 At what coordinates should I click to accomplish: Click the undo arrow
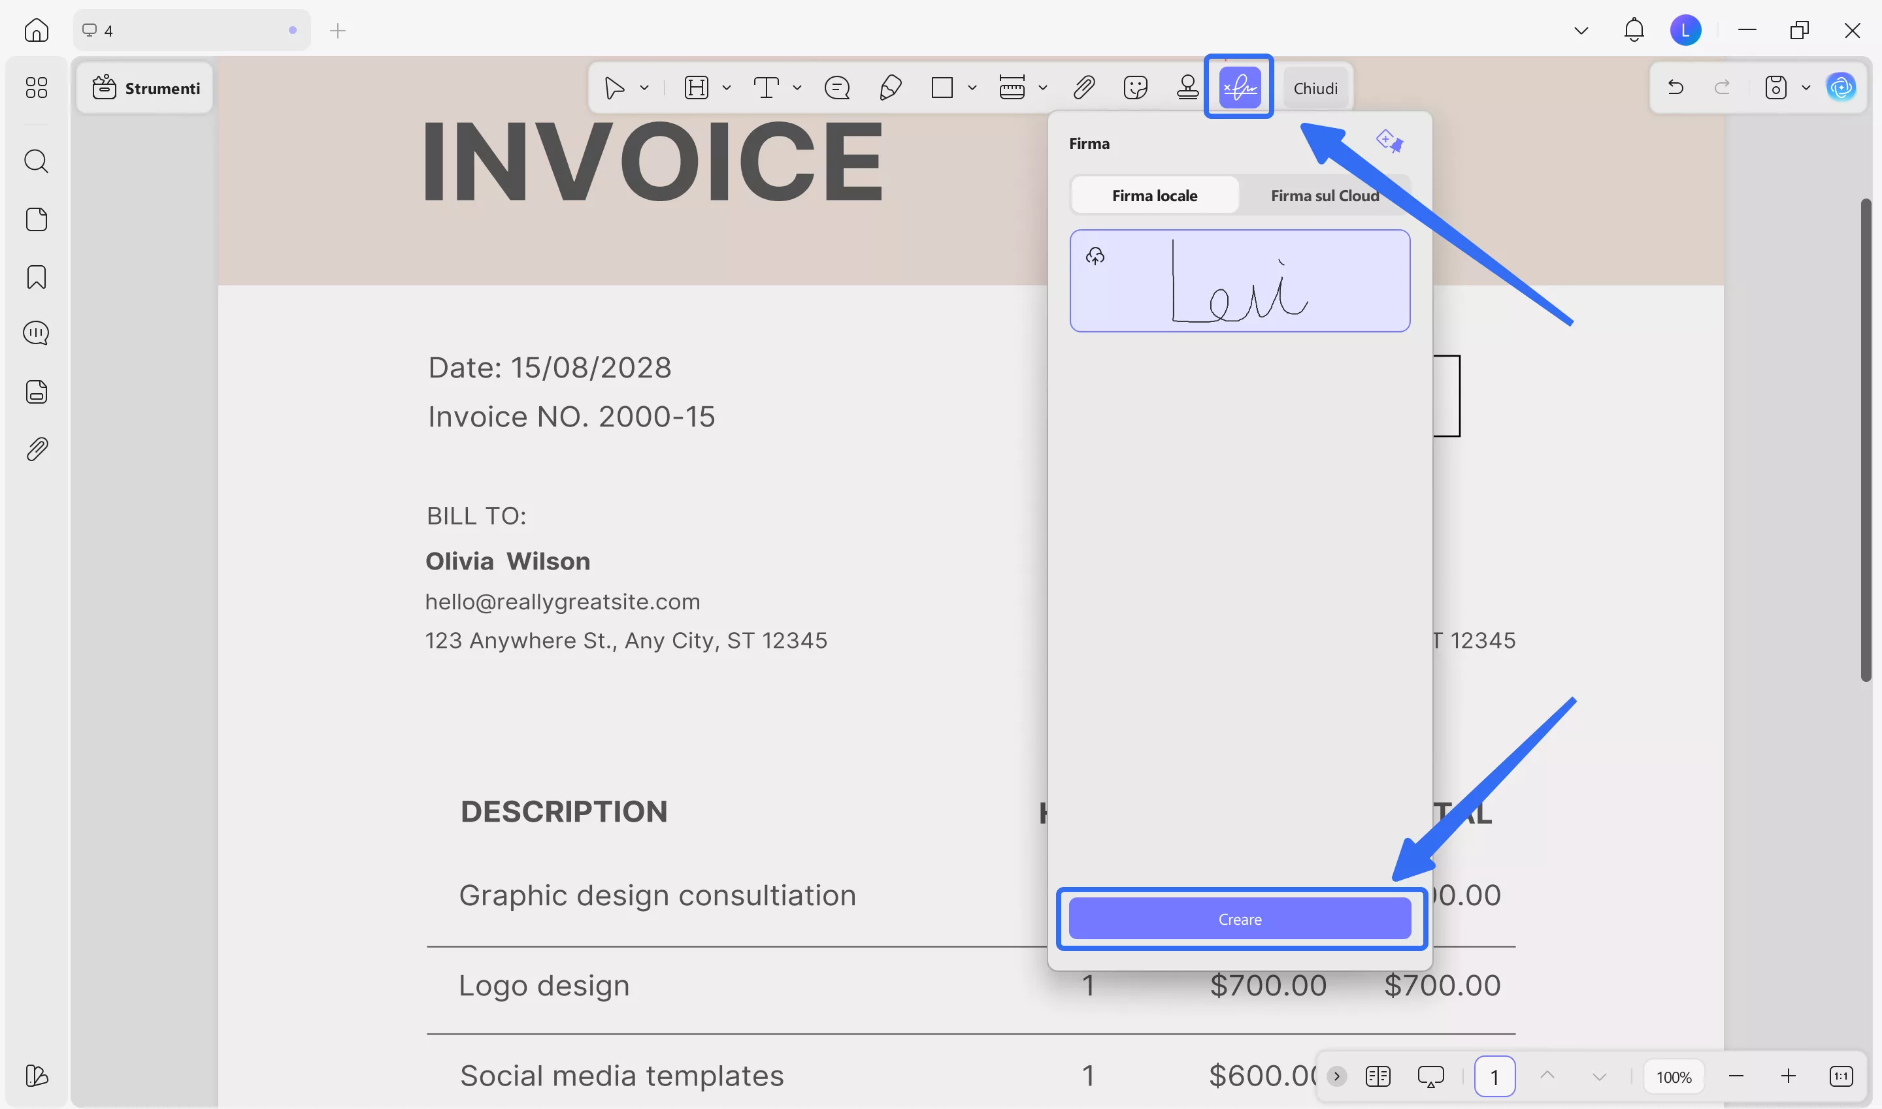tap(1676, 88)
